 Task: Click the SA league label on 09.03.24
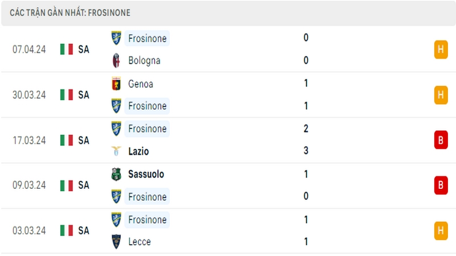point(84,185)
